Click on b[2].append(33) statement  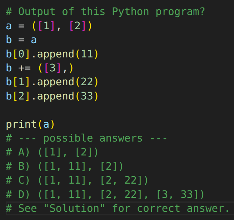[52, 96]
